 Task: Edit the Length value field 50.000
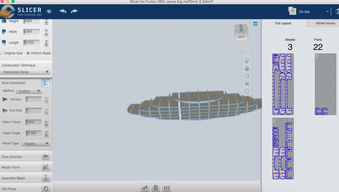tap(31, 42)
